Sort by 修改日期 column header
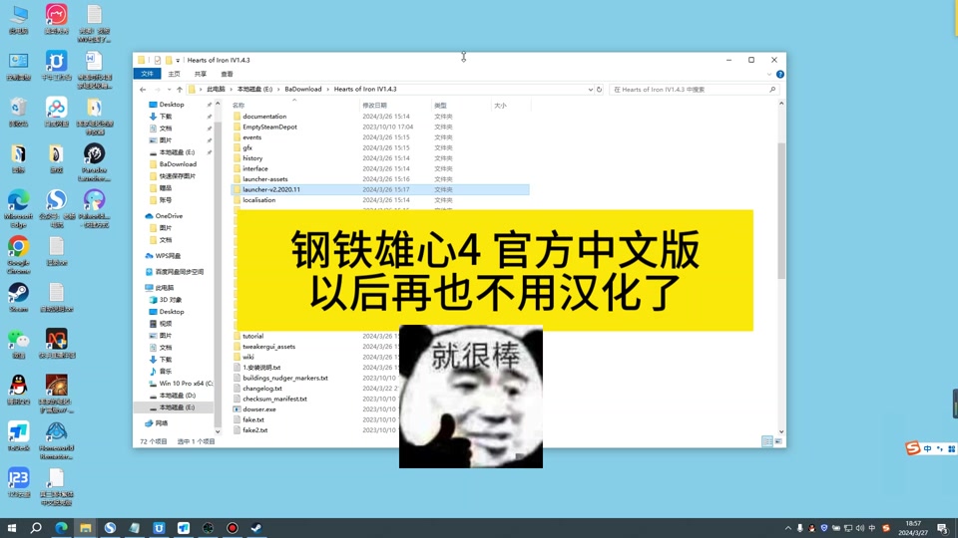 pos(374,106)
